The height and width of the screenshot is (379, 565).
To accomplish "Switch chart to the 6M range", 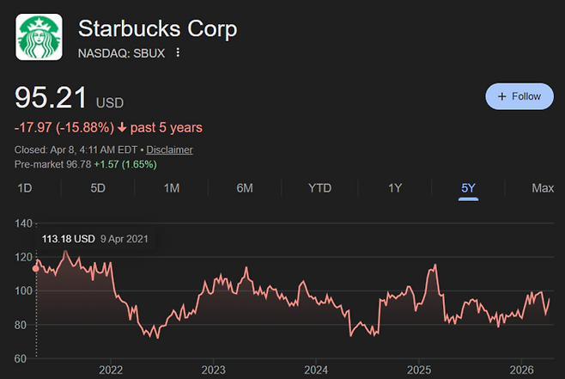I will click(245, 188).
